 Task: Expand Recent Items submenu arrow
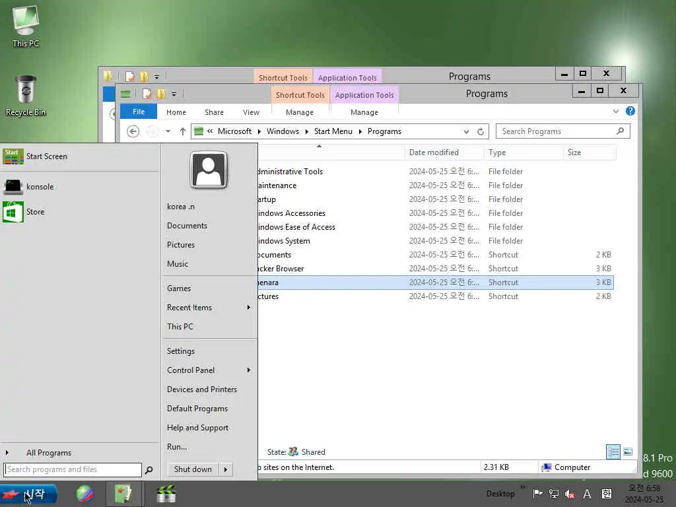pyautogui.click(x=249, y=308)
